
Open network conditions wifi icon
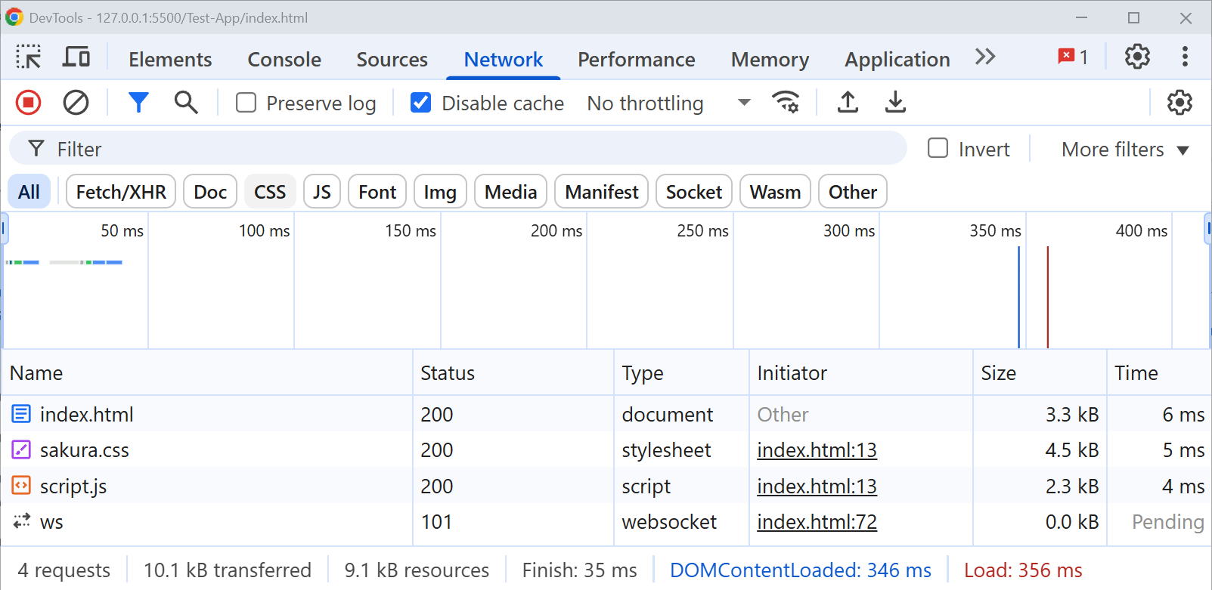point(786,102)
